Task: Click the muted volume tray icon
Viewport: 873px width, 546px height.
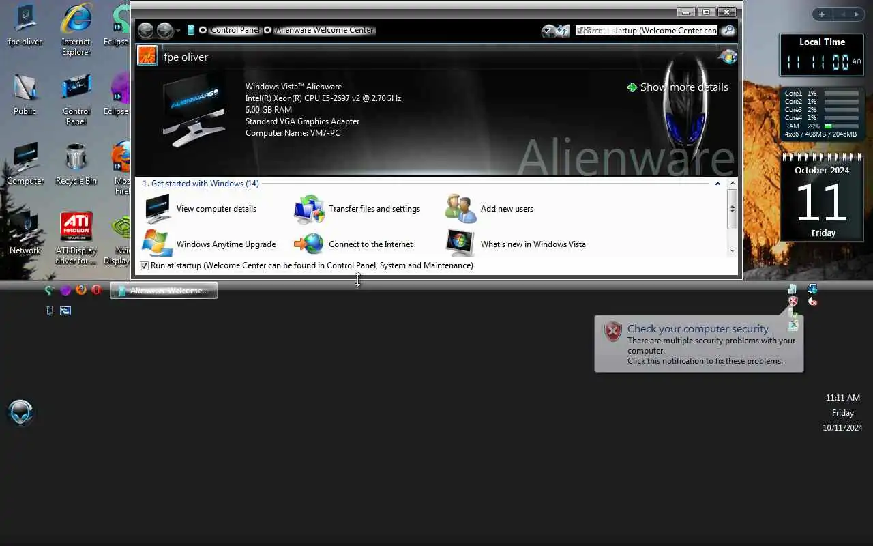Action: [x=812, y=301]
